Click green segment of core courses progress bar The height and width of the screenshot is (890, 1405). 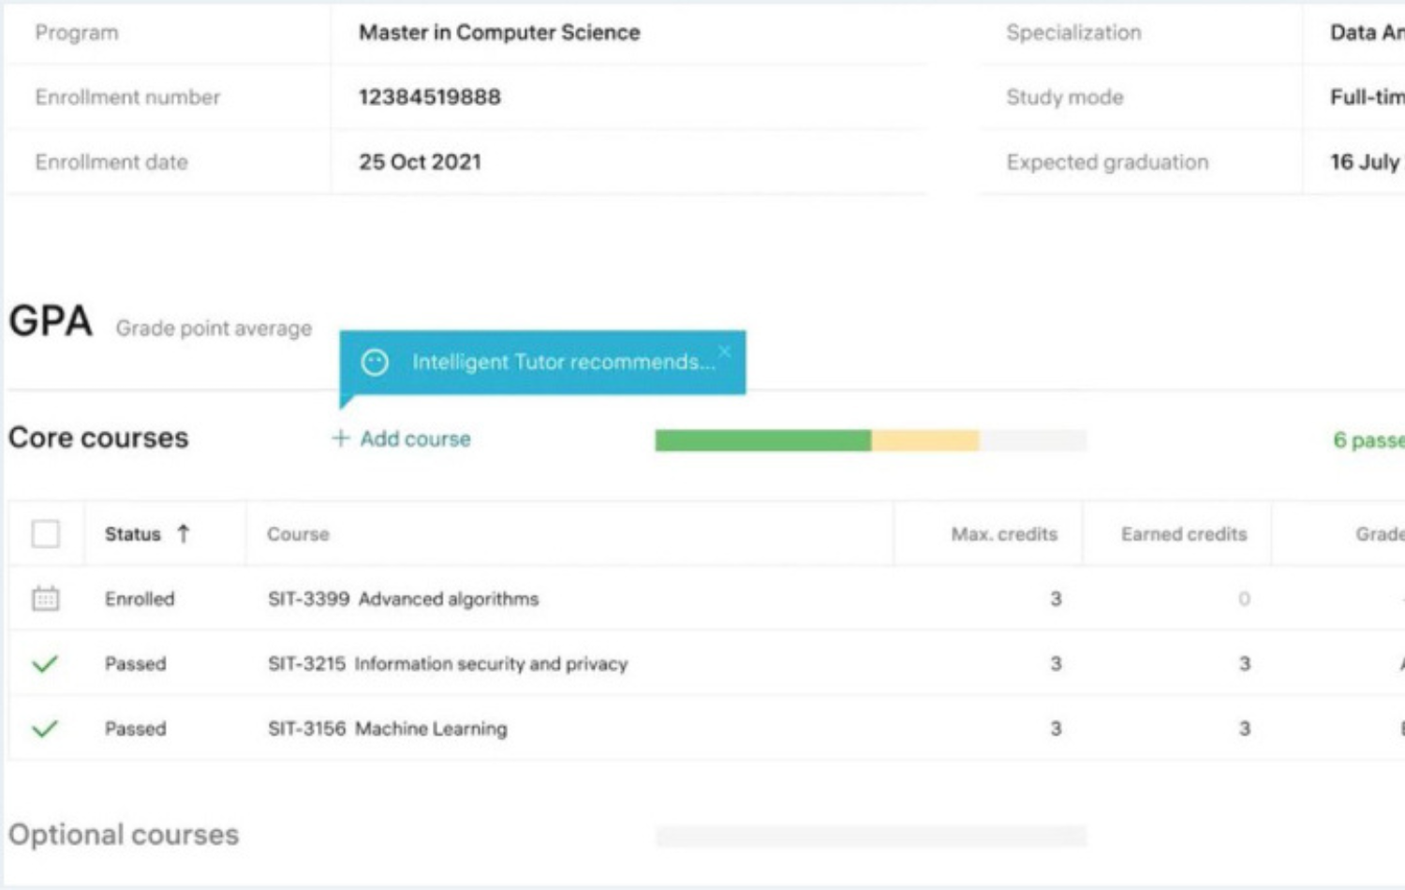762,440
